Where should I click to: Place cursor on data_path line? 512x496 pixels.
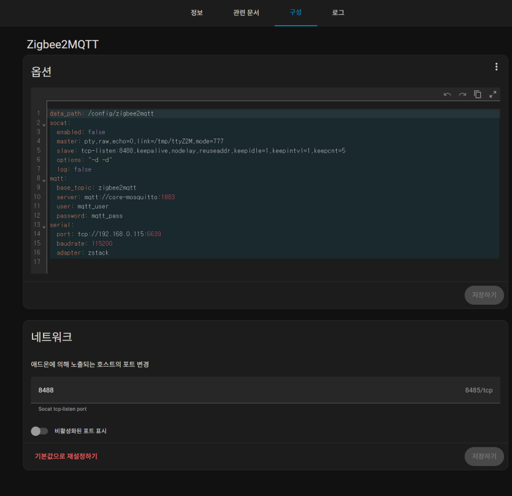102,113
